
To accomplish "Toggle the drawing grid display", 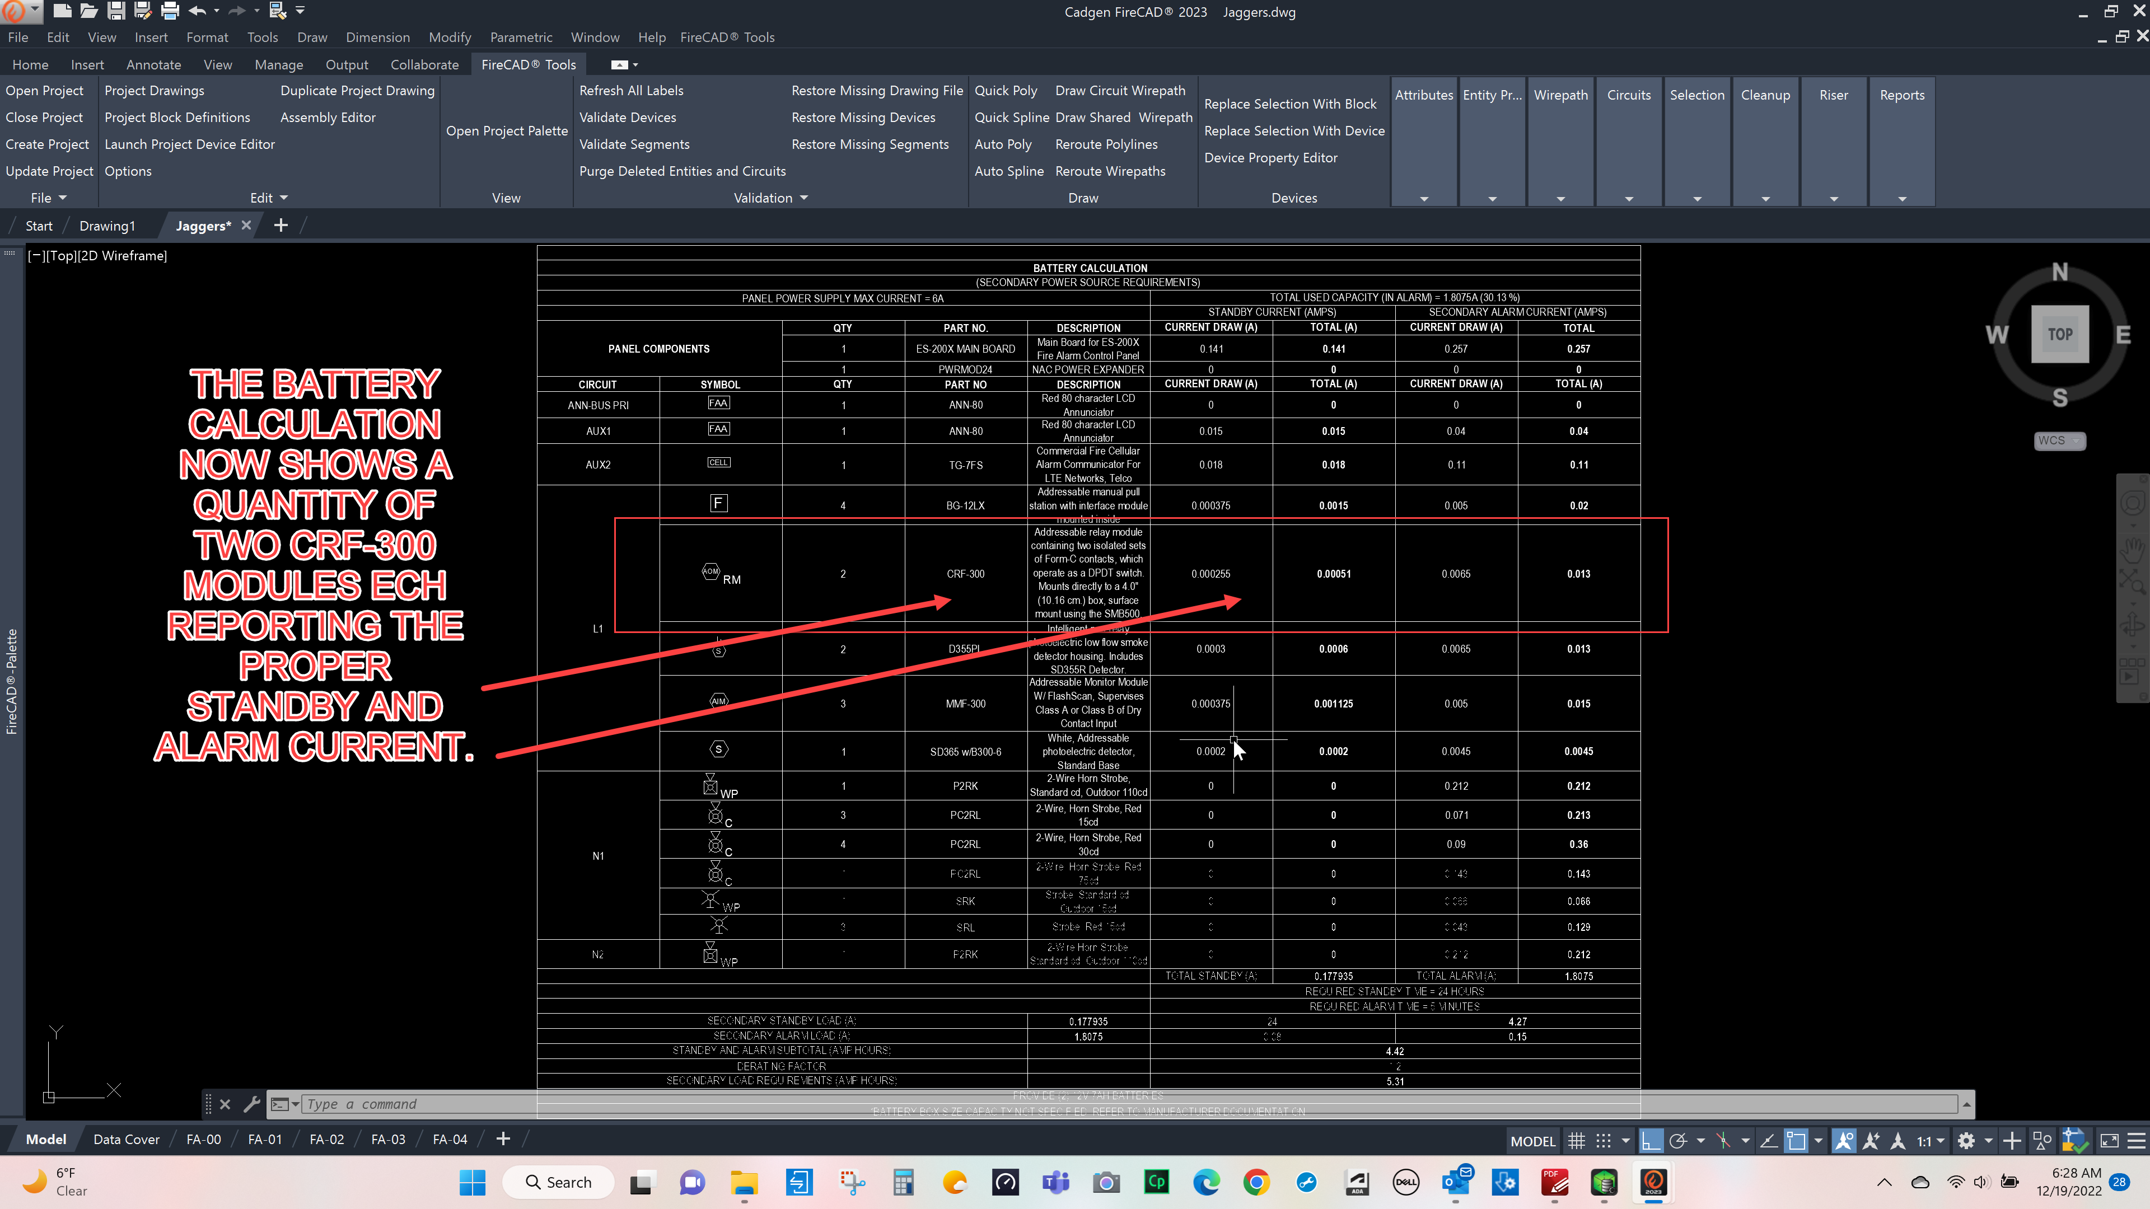I will click(1576, 1141).
